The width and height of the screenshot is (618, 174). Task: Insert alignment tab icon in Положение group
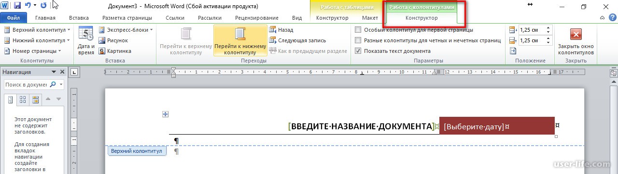pyautogui.click(x=513, y=51)
